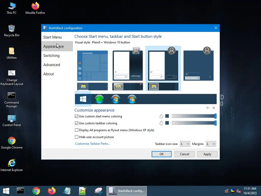Click the taskbar coloring opacity slider

pyautogui.click(x=194, y=123)
